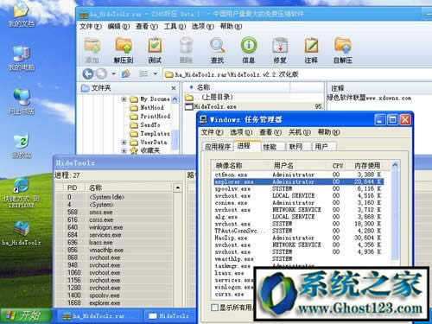The image size is (432, 324).
Task: Click the archive path address field
Action: click(296, 74)
